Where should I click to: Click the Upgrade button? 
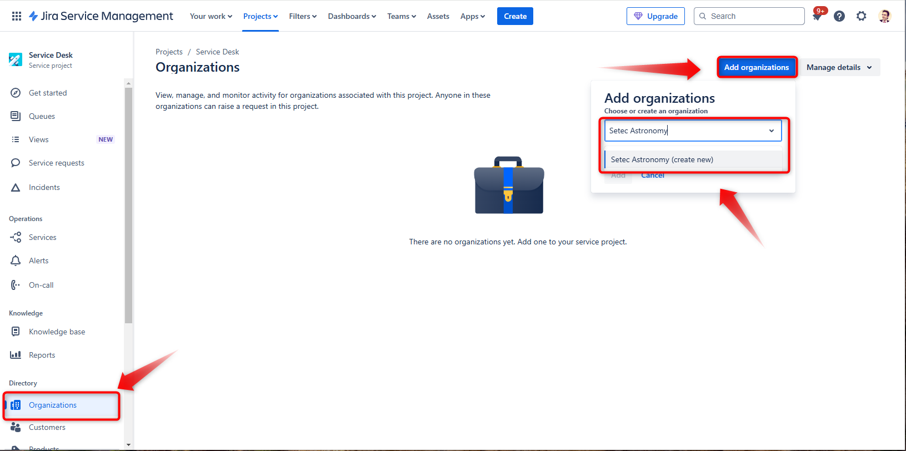pos(655,16)
